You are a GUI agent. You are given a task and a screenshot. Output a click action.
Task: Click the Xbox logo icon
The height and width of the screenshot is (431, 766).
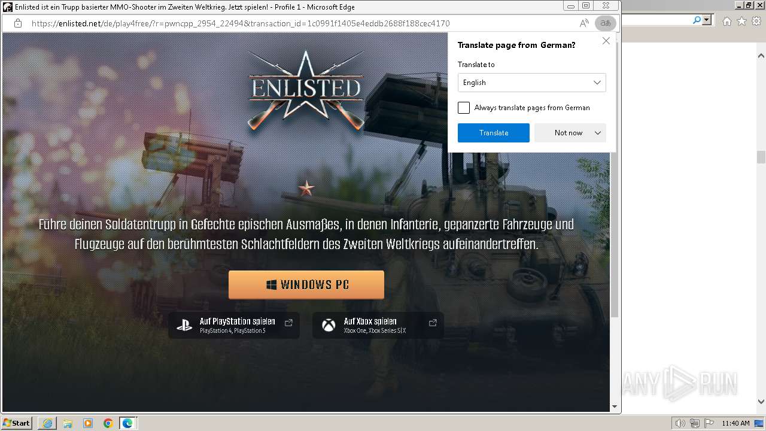tap(329, 326)
